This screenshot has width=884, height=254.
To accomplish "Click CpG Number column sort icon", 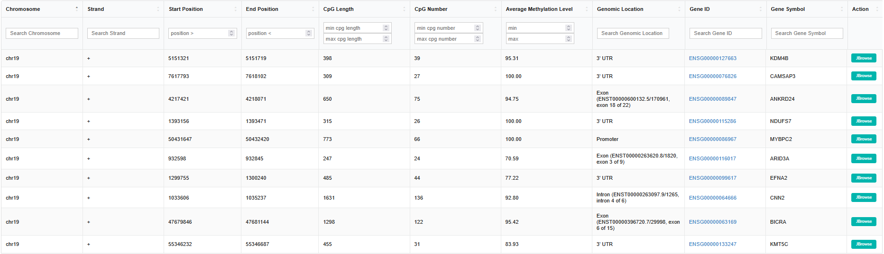I will click(x=495, y=9).
